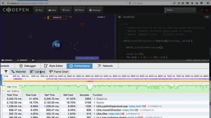Sort by Self Time column
This screenshot has width=211, height=118.
click(x=49, y=95)
